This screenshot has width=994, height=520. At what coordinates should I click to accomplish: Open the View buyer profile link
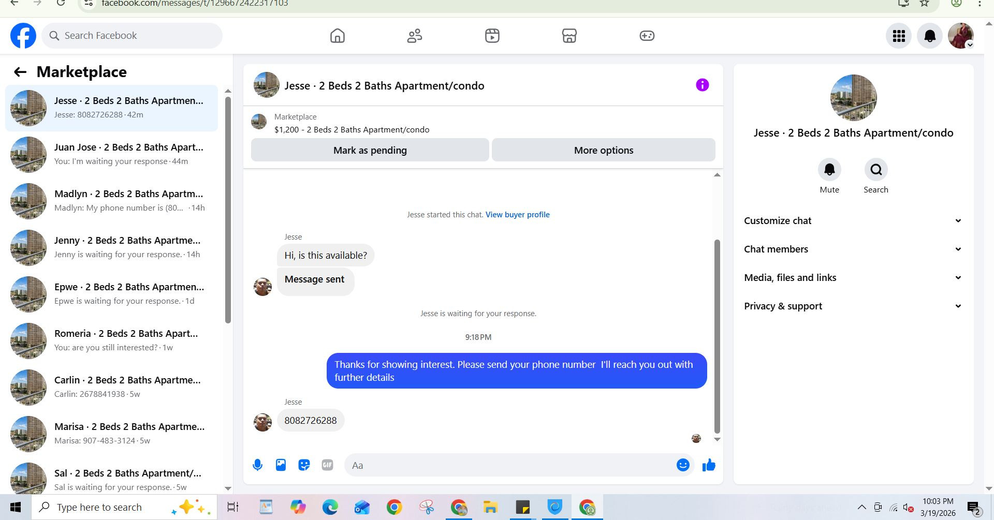tap(517, 215)
